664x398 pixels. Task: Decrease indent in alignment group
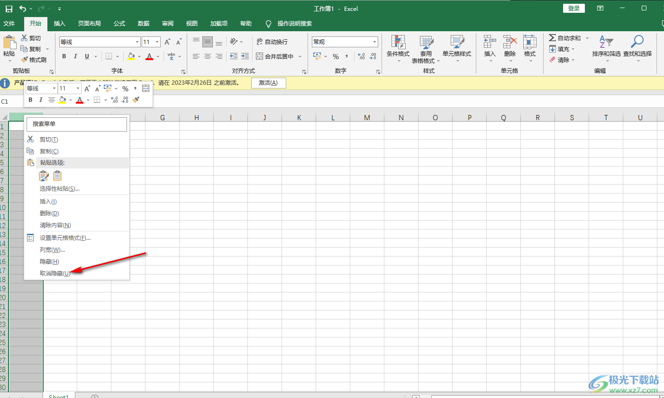[x=234, y=56]
